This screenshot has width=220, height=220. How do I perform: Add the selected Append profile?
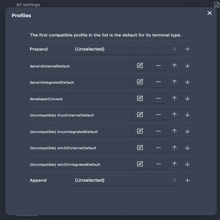(x=187, y=180)
